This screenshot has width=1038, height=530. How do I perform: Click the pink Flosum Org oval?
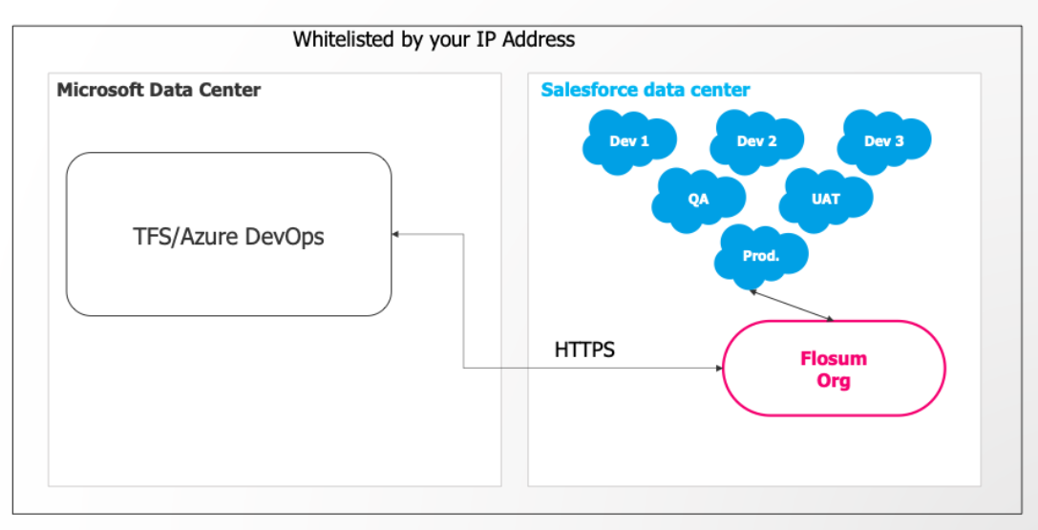point(834,369)
